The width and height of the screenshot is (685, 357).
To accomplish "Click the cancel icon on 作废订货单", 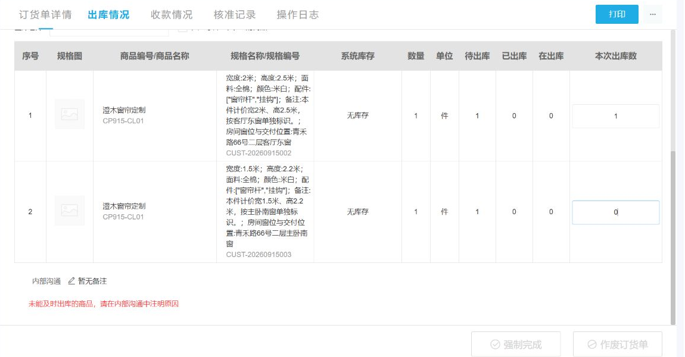I will point(592,345).
